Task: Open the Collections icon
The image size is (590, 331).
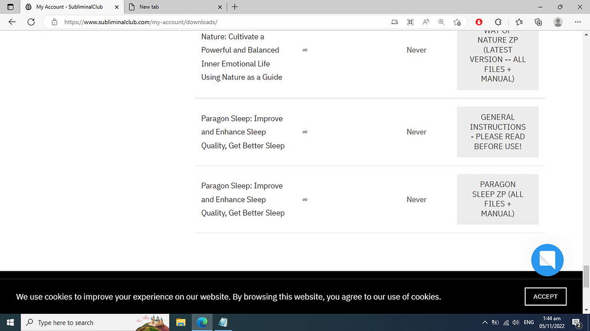Action: (538, 22)
